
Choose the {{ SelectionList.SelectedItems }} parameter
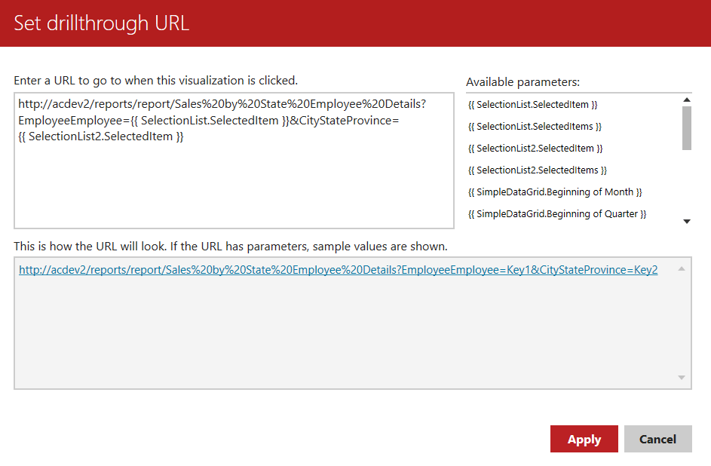pos(535,127)
